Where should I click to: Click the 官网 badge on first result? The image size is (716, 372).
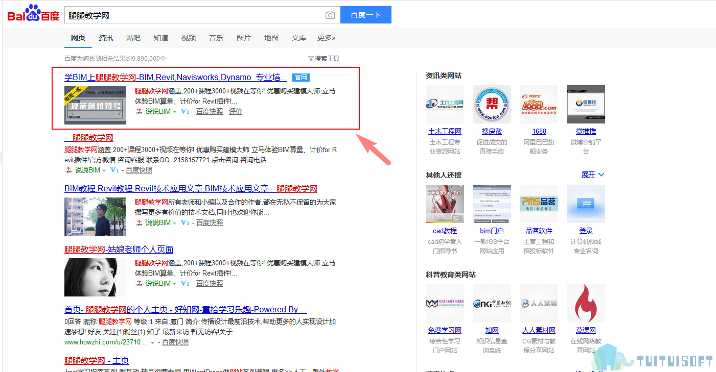(x=301, y=78)
